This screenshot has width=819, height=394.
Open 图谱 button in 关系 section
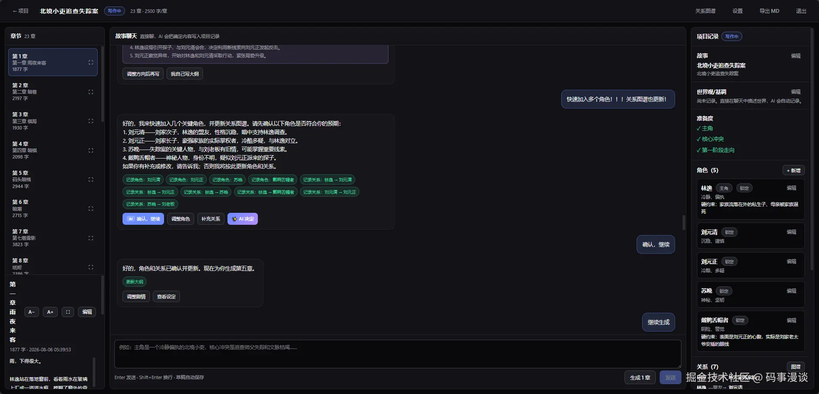tap(796, 367)
